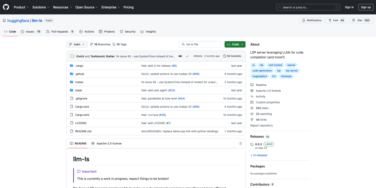Click the GitHub logo icon
This screenshot has height=188, width=376.
click(6, 7)
